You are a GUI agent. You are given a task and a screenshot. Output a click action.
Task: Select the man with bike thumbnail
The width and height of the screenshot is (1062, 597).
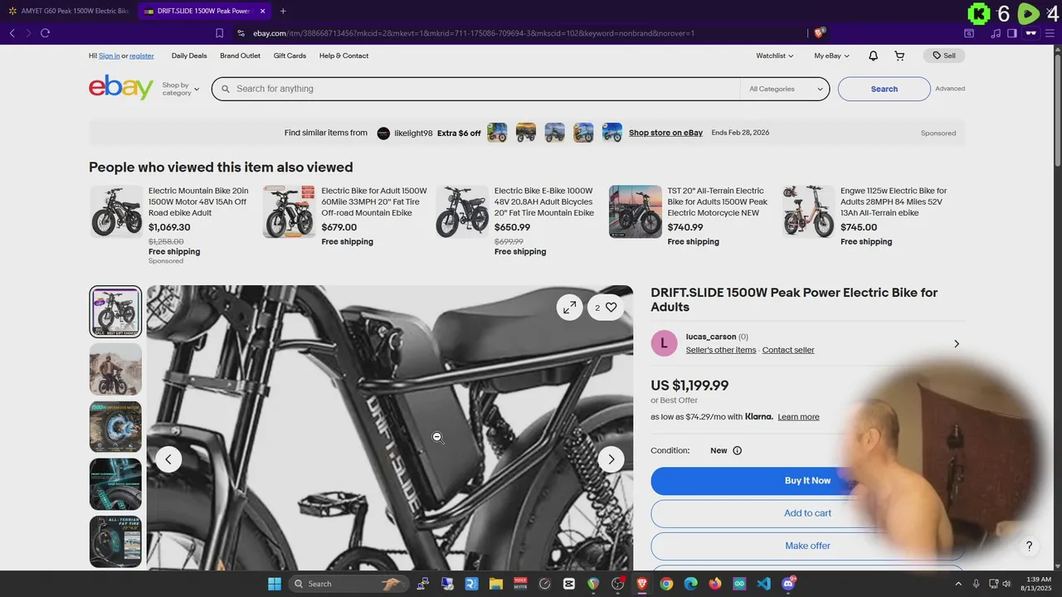(115, 369)
